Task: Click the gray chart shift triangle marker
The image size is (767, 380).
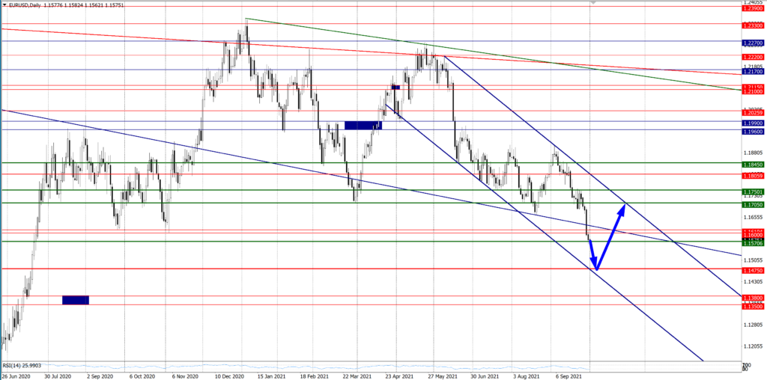Action: 594,2
